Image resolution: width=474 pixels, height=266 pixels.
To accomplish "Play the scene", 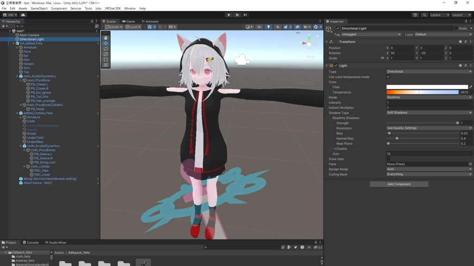I will pyautogui.click(x=229, y=15).
